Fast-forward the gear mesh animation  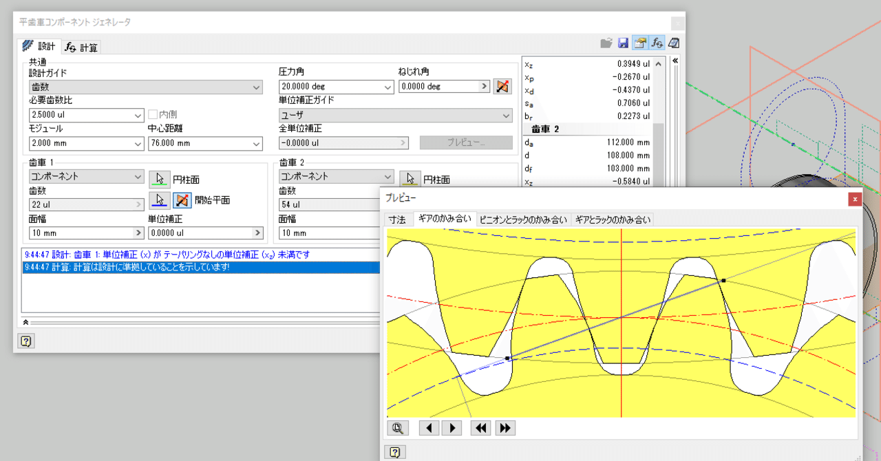pyautogui.click(x=505, y=428)
